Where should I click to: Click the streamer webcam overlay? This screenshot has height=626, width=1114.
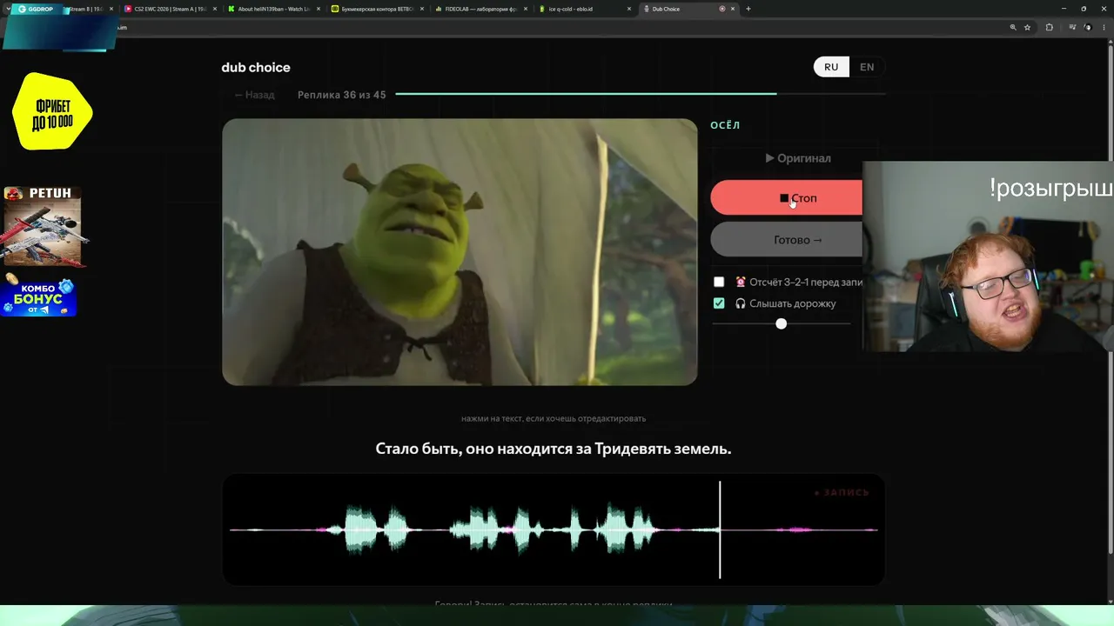tap(988, 256)
